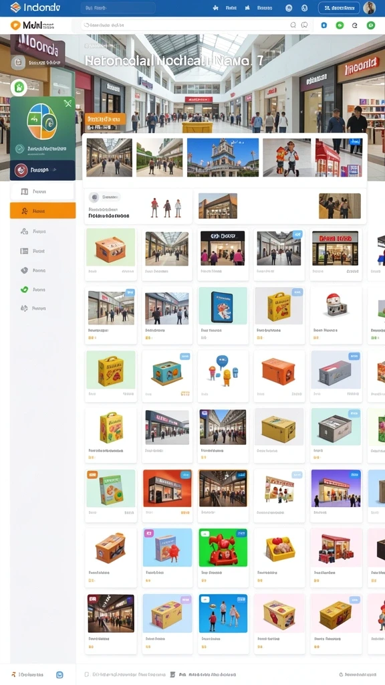Open the sidebar item with the green checkmark
Screen dimensions: 385x685
(43, 289)
